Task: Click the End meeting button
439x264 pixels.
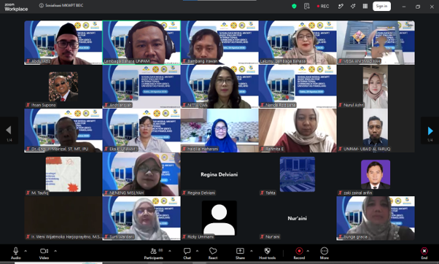Action: point(424,253)
